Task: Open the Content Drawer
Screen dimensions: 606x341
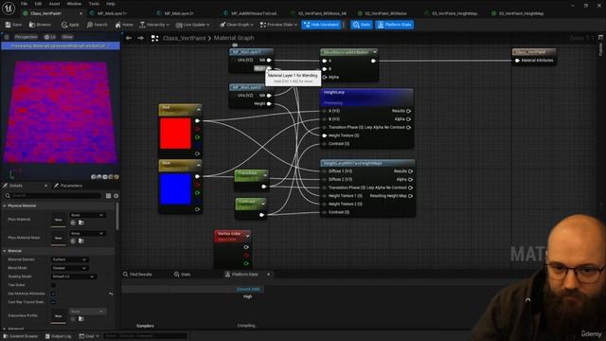Action: pyautogui.click(x=21, y=336)
